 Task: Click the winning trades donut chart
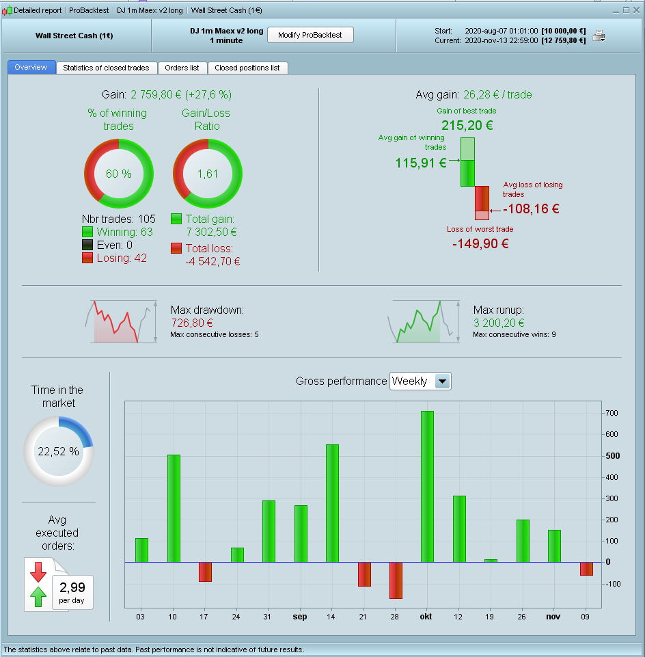click(x=119, y=174)
